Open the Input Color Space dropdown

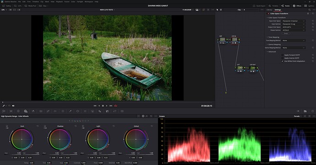pos(294,21)
